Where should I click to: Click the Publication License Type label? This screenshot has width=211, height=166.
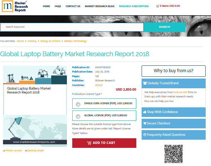[x=86, y=94]
